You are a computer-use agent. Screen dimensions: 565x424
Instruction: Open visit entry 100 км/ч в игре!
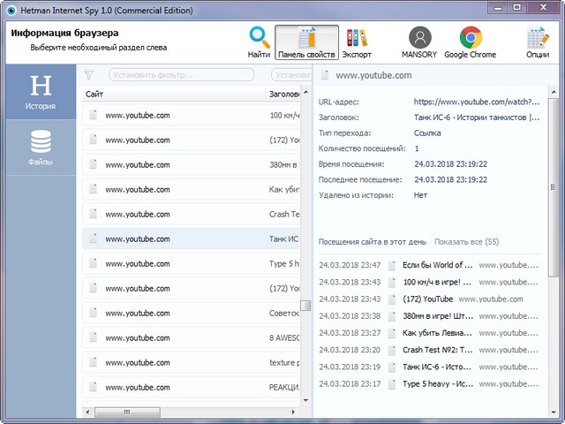pos(437,282)
